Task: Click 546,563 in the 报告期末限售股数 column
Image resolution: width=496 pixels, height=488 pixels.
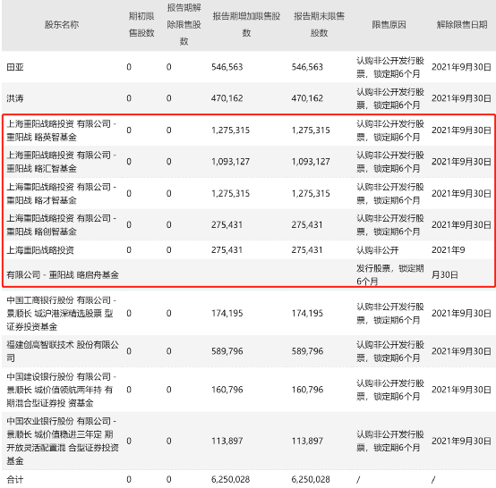Action: 307,67
